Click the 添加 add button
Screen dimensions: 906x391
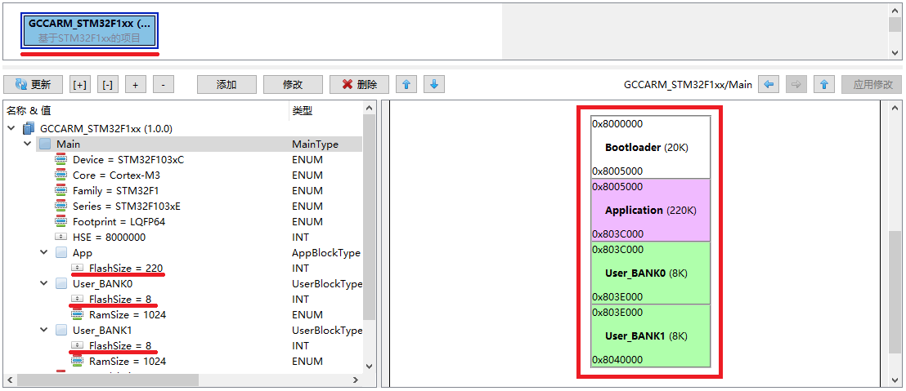[x=226, y=85]
